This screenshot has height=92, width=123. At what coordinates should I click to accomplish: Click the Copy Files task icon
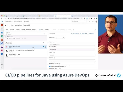pos(7,51)
